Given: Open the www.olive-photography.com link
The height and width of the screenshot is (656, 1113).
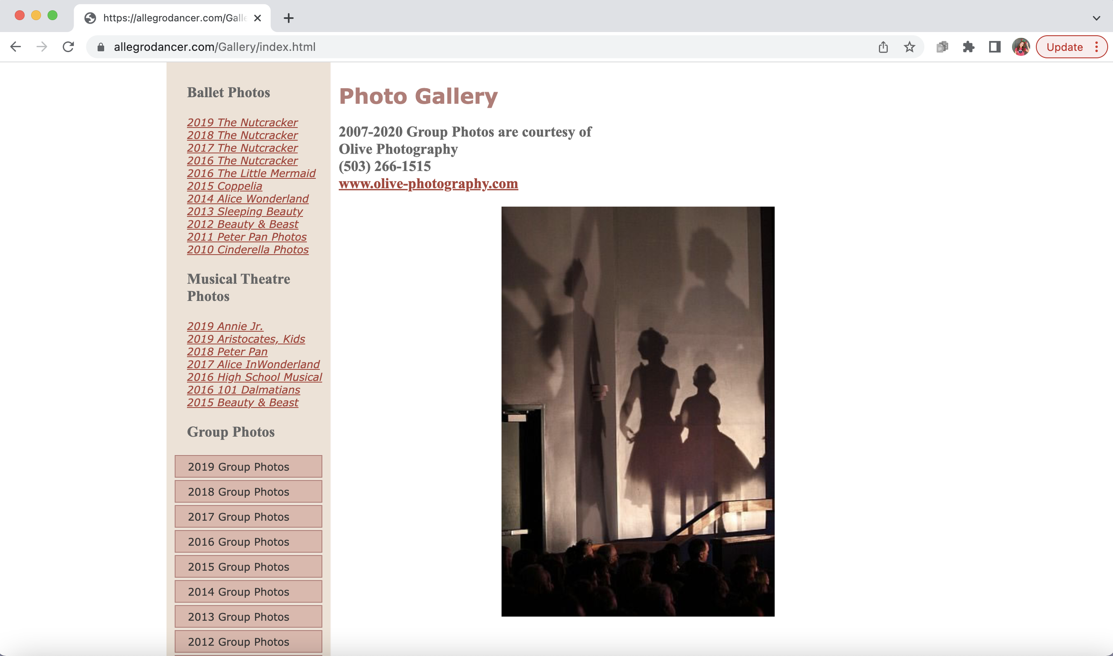Looking at the screenshot, I should 428,183.
